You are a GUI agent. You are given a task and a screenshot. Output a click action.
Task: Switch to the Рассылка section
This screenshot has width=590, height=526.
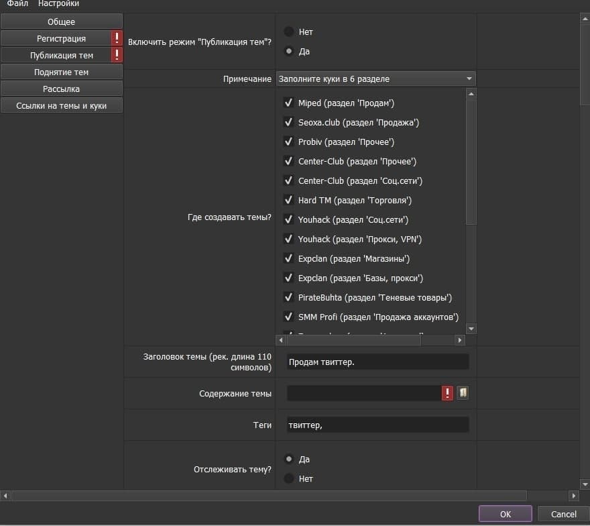61,89
